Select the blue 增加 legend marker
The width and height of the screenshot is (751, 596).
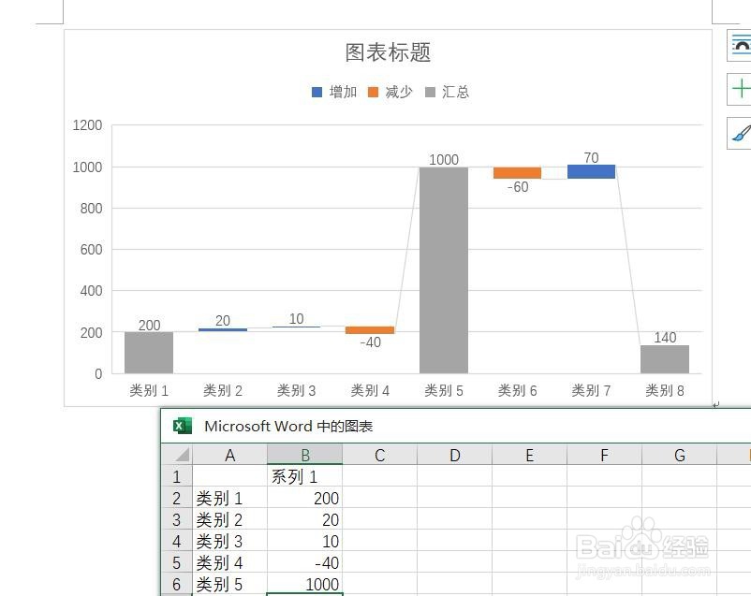click(317, 92)
